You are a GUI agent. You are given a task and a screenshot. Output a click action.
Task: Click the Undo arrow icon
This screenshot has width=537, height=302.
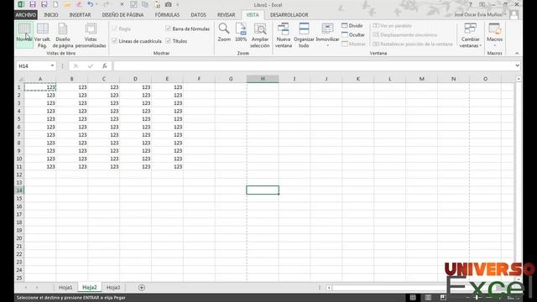(x=91, y=4)
